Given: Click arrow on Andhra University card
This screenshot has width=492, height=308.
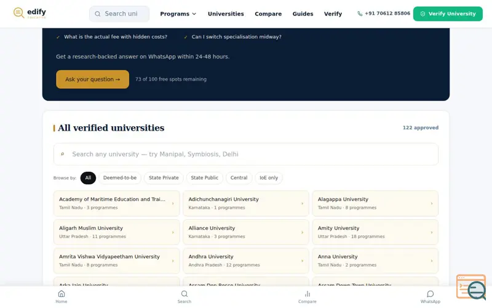Looking at the screenshot, I should click(x=302, y=261).
